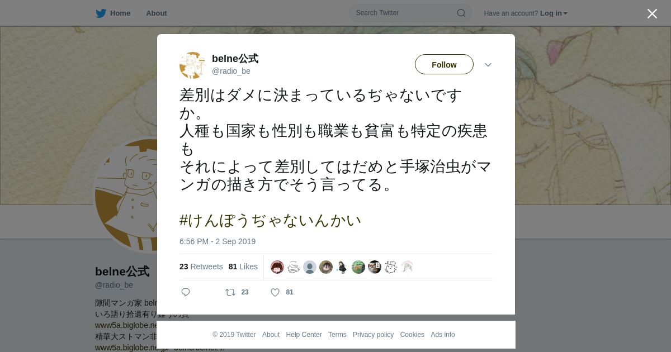Expand the tweet options chevron menu
671x352 pixels.
(x=488, y=65)
